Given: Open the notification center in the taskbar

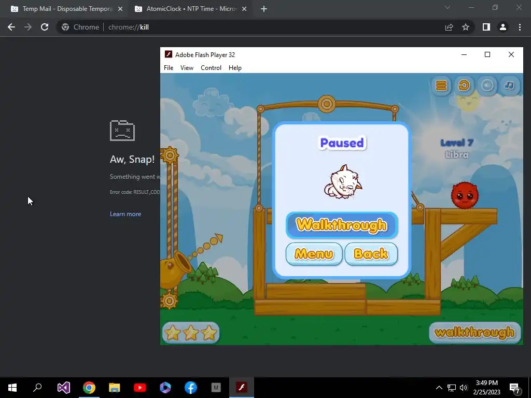Looking at the screenshot, I should (x=515, y=388).
